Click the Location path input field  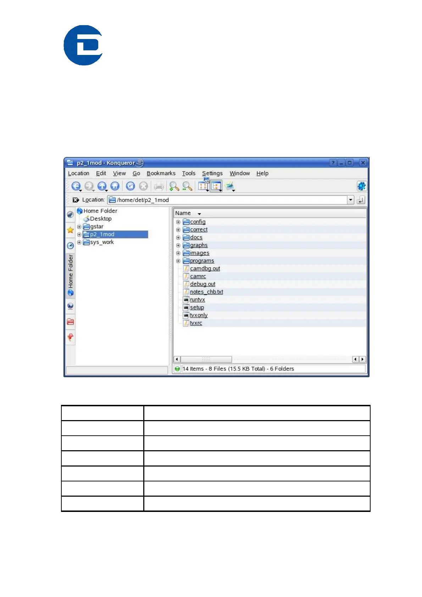[227, 200]
